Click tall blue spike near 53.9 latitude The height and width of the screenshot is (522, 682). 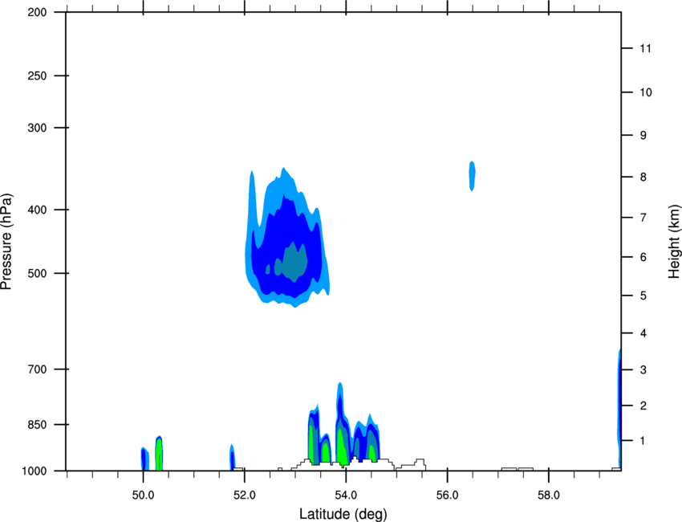point(340,401)
